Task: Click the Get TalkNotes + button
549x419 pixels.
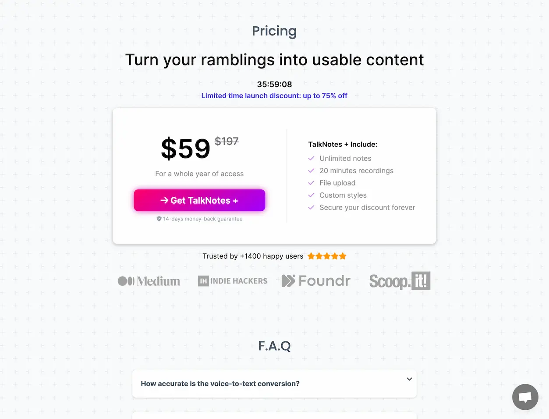Action: [199, 200]
